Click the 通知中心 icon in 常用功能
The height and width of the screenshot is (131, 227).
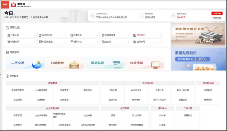pos(71,42)
